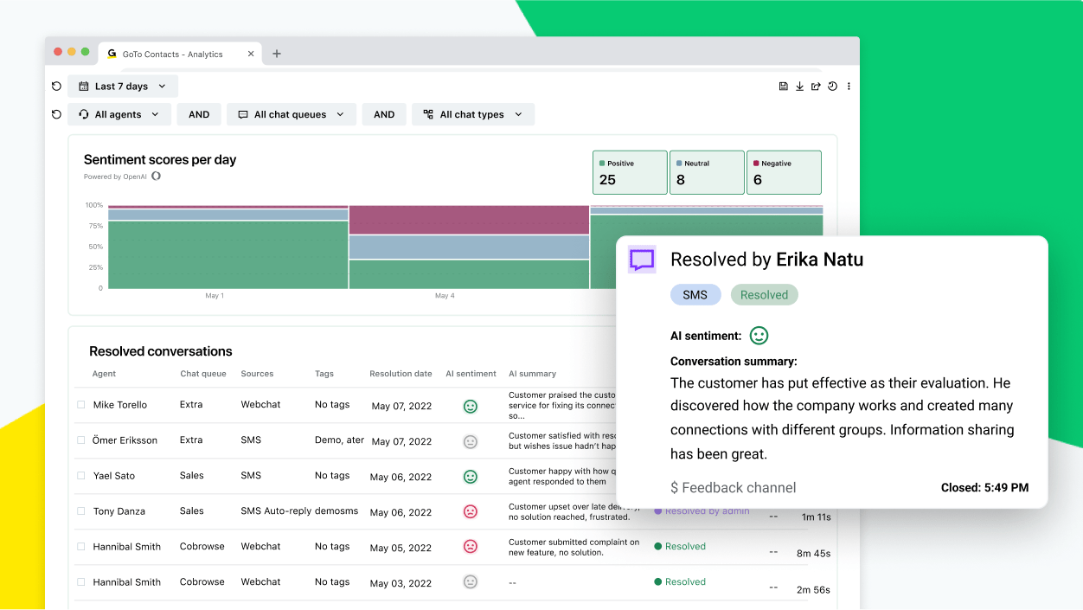This screenshot has height=610, width=1083.
Task: Open the three-dot overflow menu
Action: (x=849, y=86)
